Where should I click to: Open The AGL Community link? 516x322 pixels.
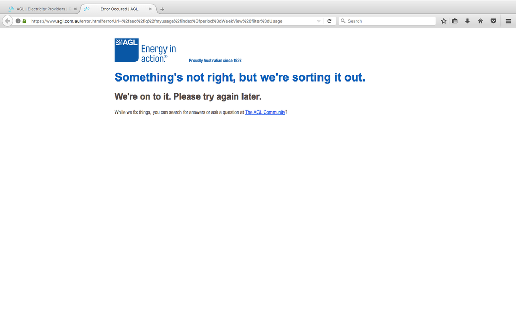coord(265,112)
